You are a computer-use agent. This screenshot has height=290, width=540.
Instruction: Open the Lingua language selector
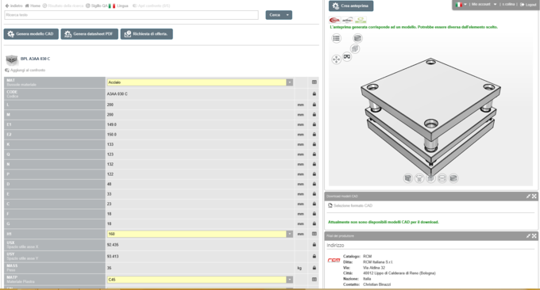tap(118, 6)
